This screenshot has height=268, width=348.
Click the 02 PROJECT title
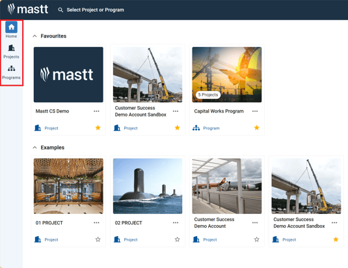129,222
